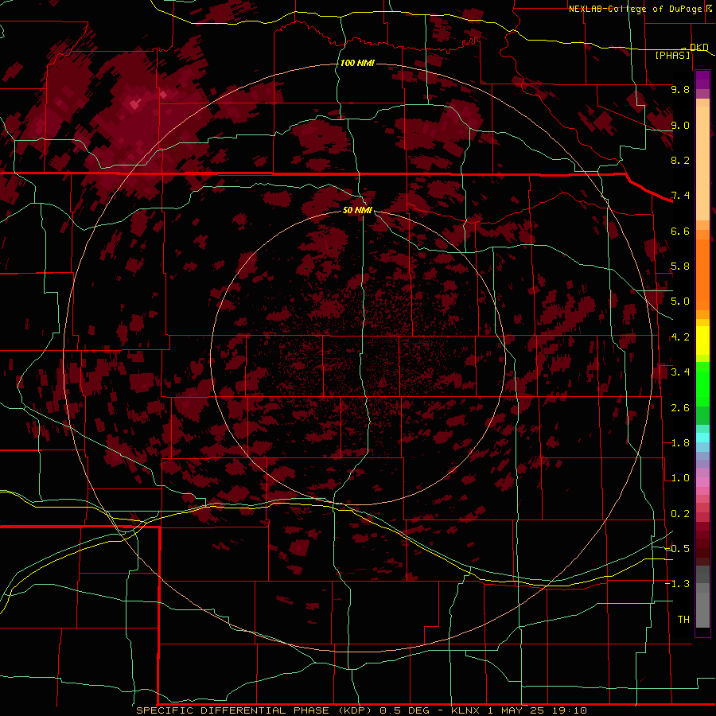Pick the cyan segment of the color bar
This screenshot has width=716, height=716.
pos(702,438)
